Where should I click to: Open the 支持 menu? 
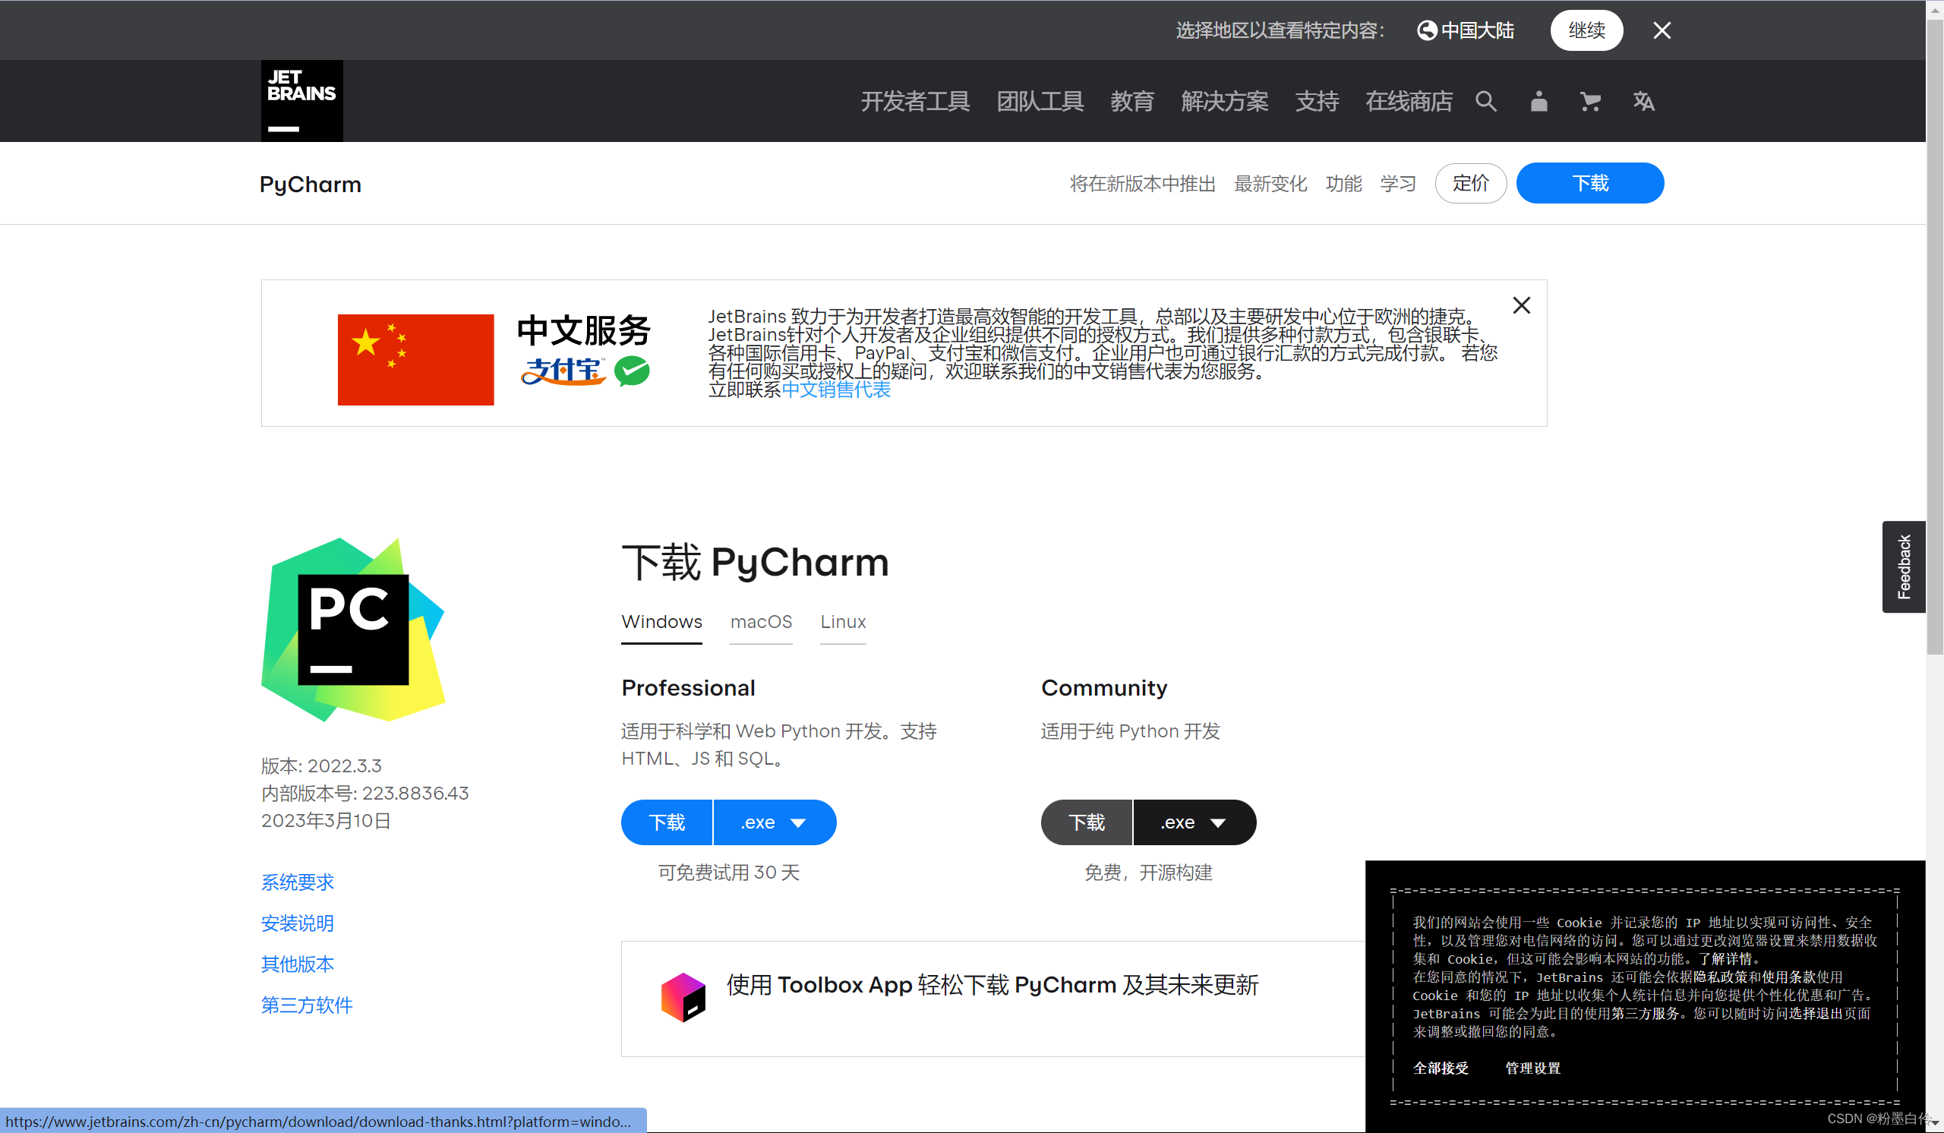1316,101
